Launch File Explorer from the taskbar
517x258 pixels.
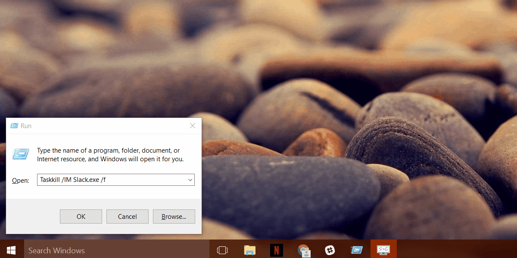coord(250,250)
